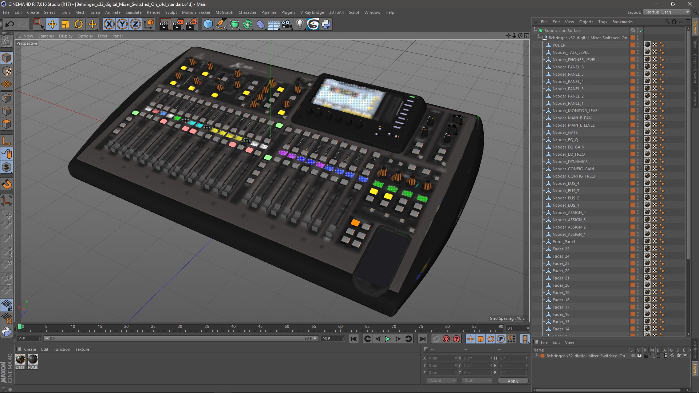Screen dimensions: 699x393
Task: Toggle Subdivision Surface green enable checkmark
Action: click(641, 31)
